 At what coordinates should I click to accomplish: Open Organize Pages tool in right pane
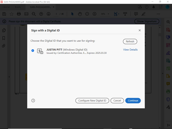168,68
